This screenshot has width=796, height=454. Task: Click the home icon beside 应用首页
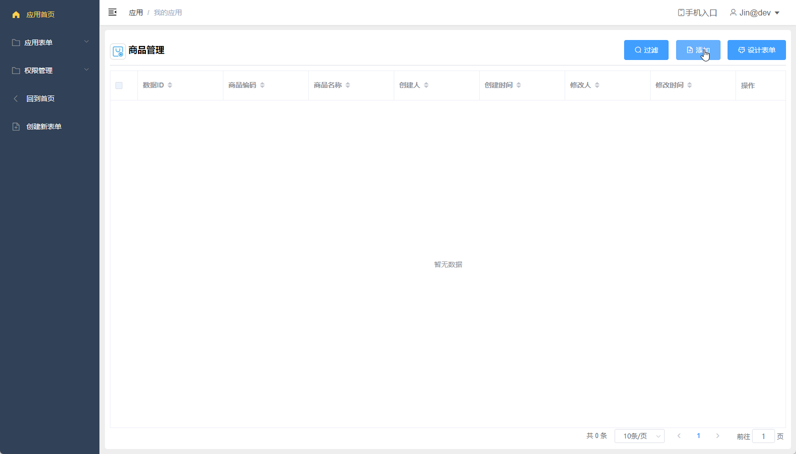click(x=16, y=14)
